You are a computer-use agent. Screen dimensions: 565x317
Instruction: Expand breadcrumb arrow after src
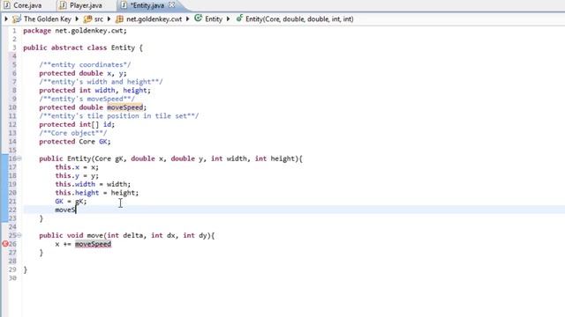click(x=109, y=18)
